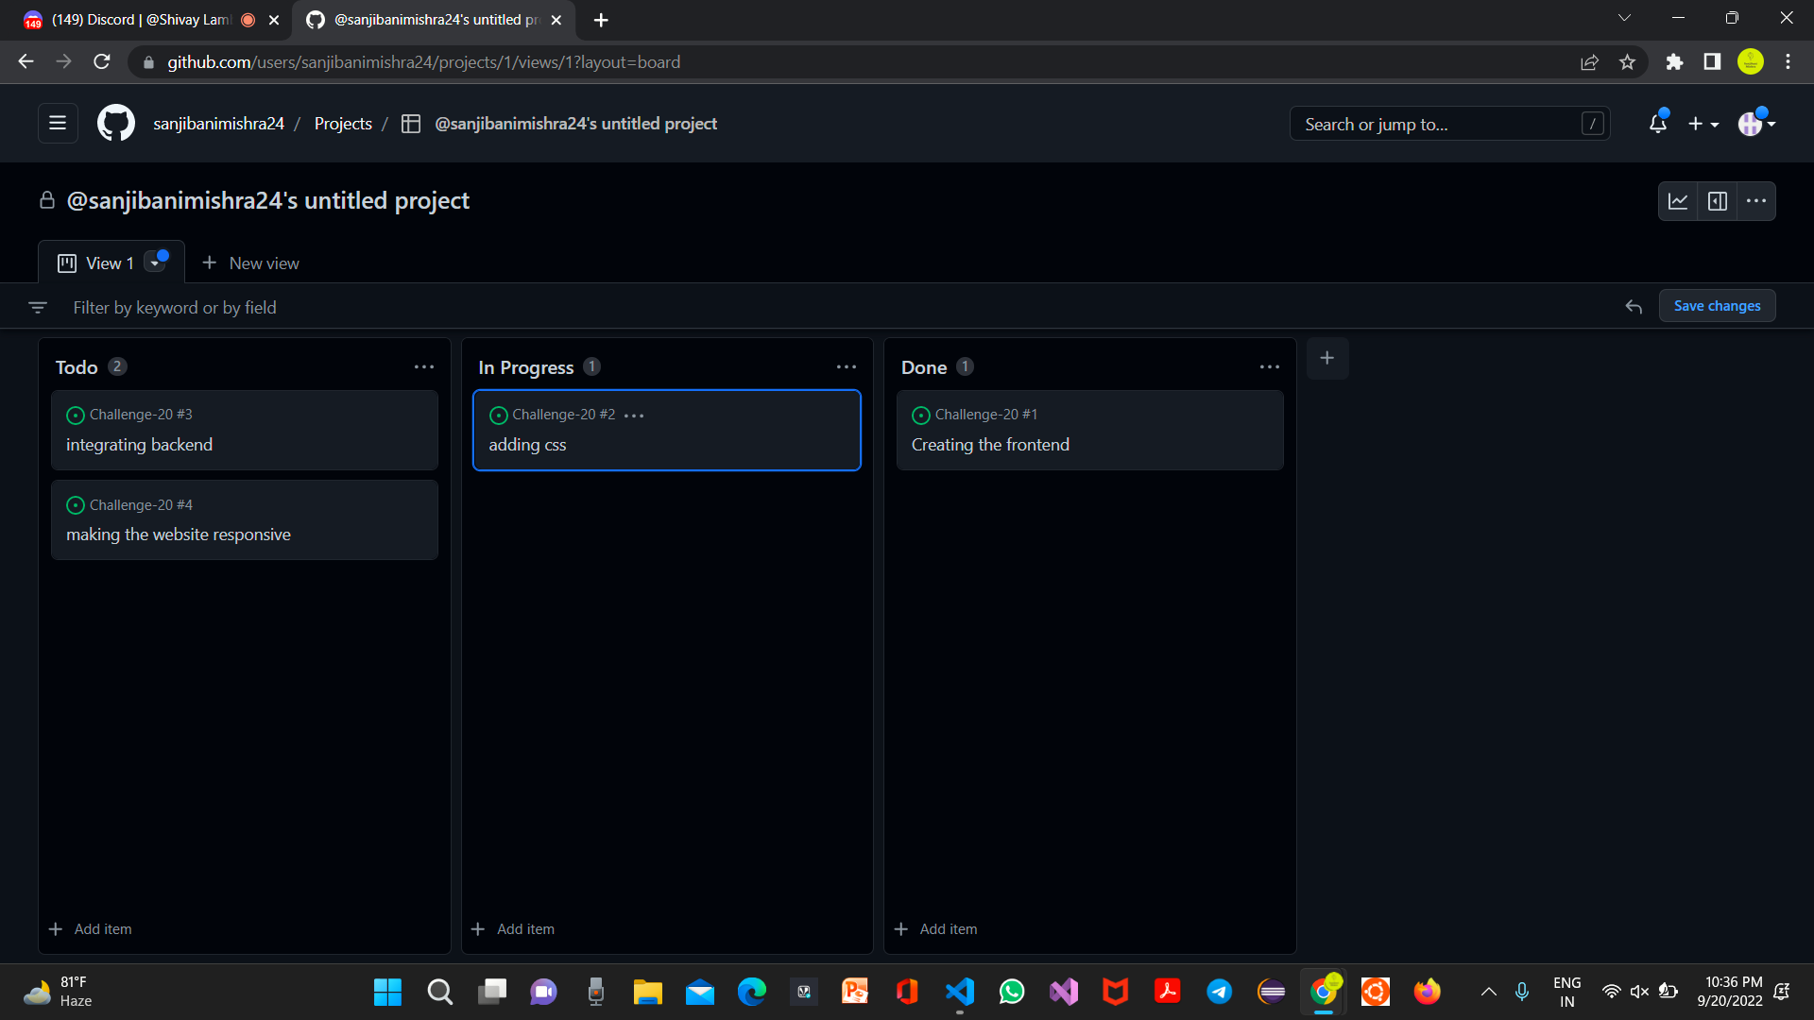Screen dimensions: 1814x1020
Task: Open the Projects breadcrumb link
Action: pos(343,124)
